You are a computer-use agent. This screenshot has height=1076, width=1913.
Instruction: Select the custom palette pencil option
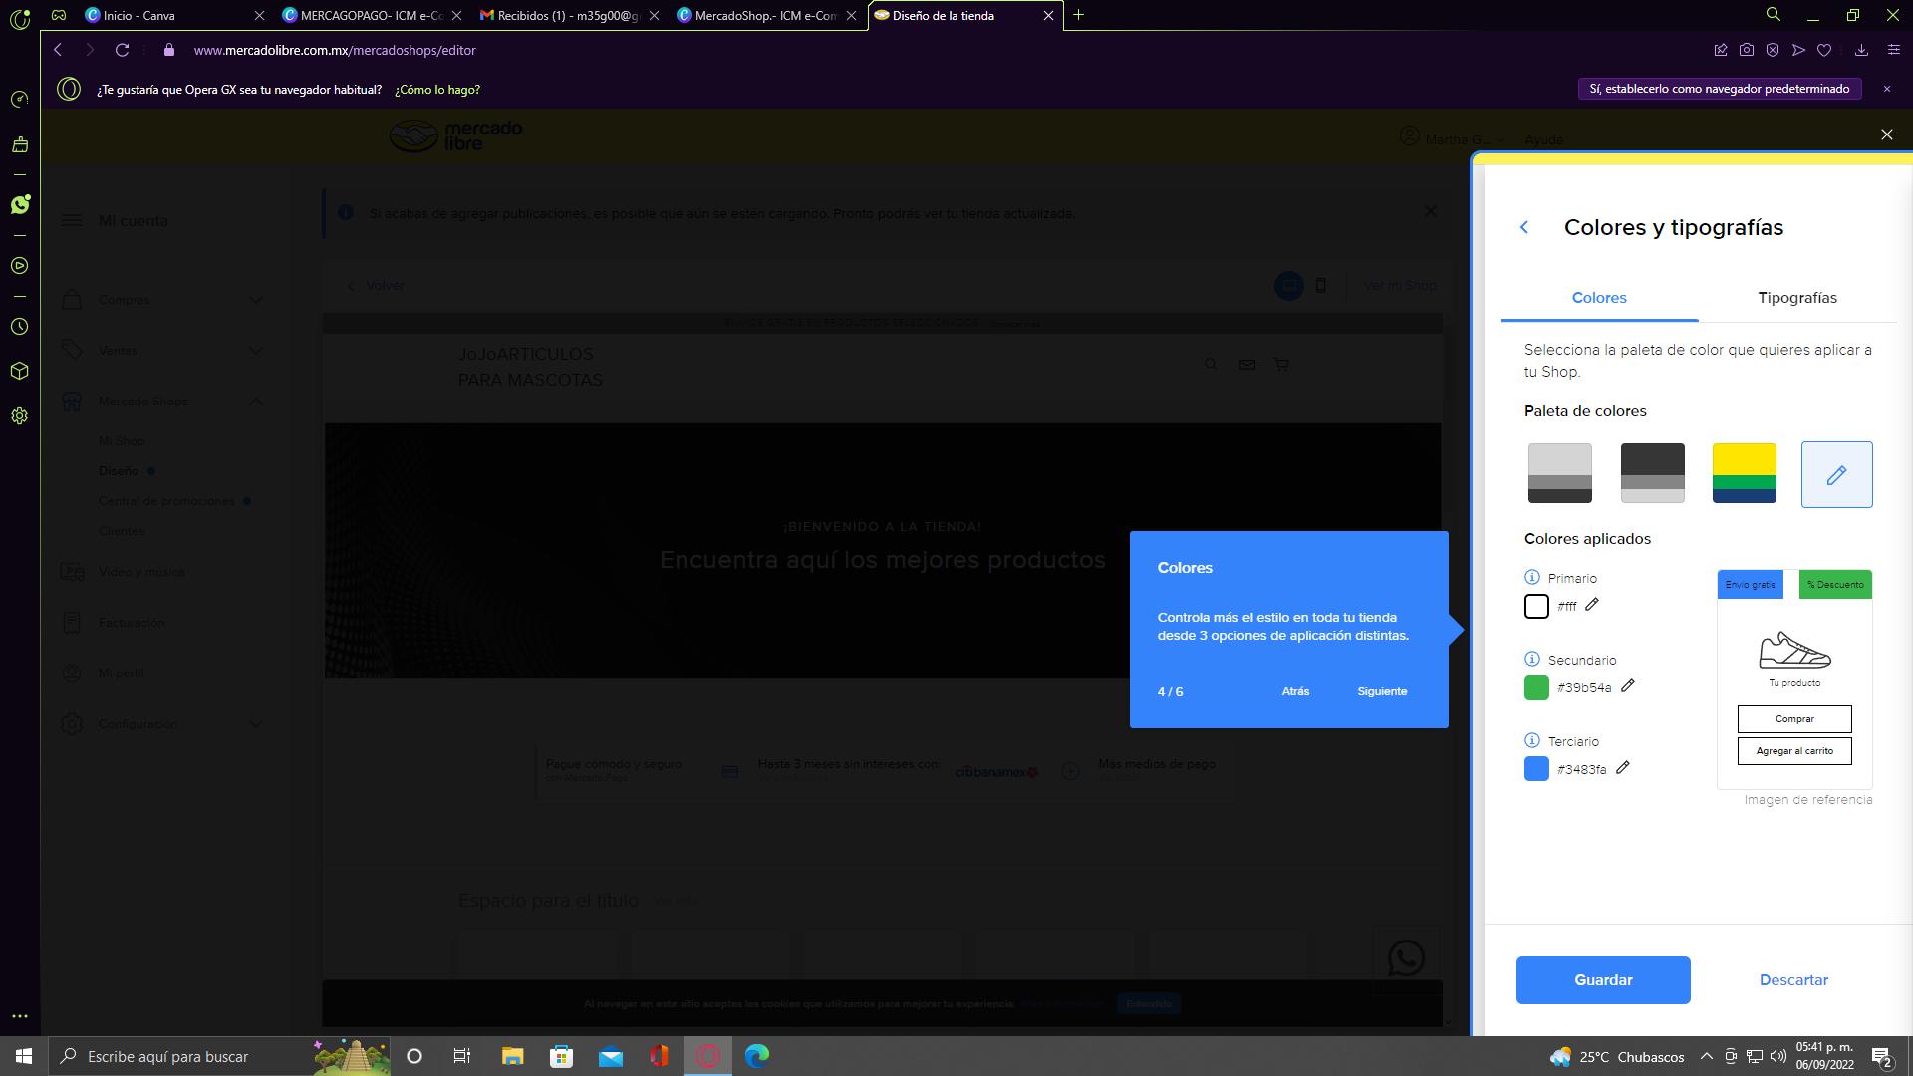click(x=1836, y=475)
